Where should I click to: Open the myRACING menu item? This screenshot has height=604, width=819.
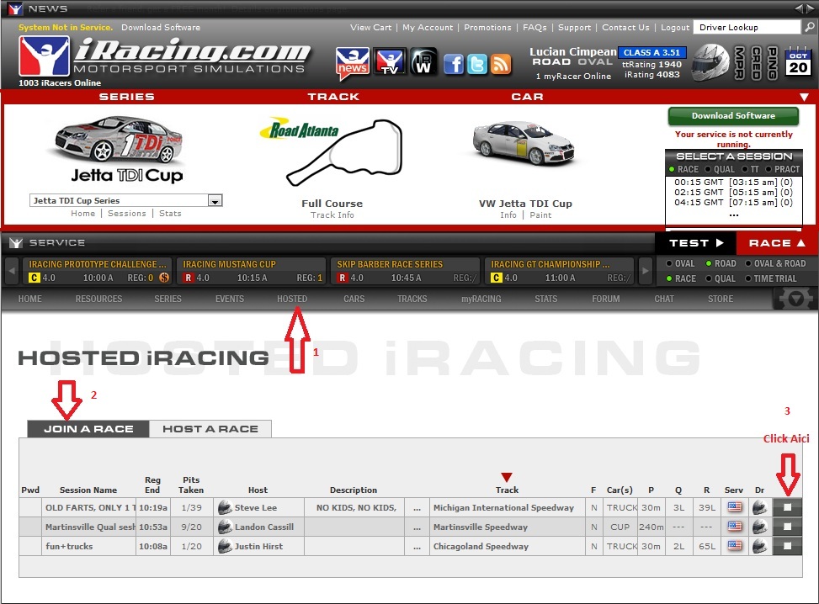click(481, 299)
